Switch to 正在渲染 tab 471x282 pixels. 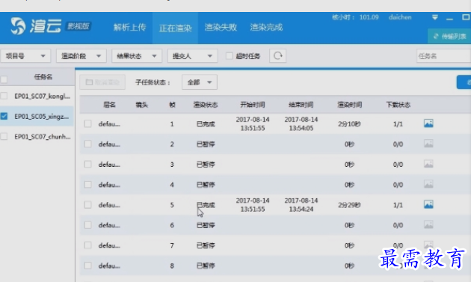(176, 28)
